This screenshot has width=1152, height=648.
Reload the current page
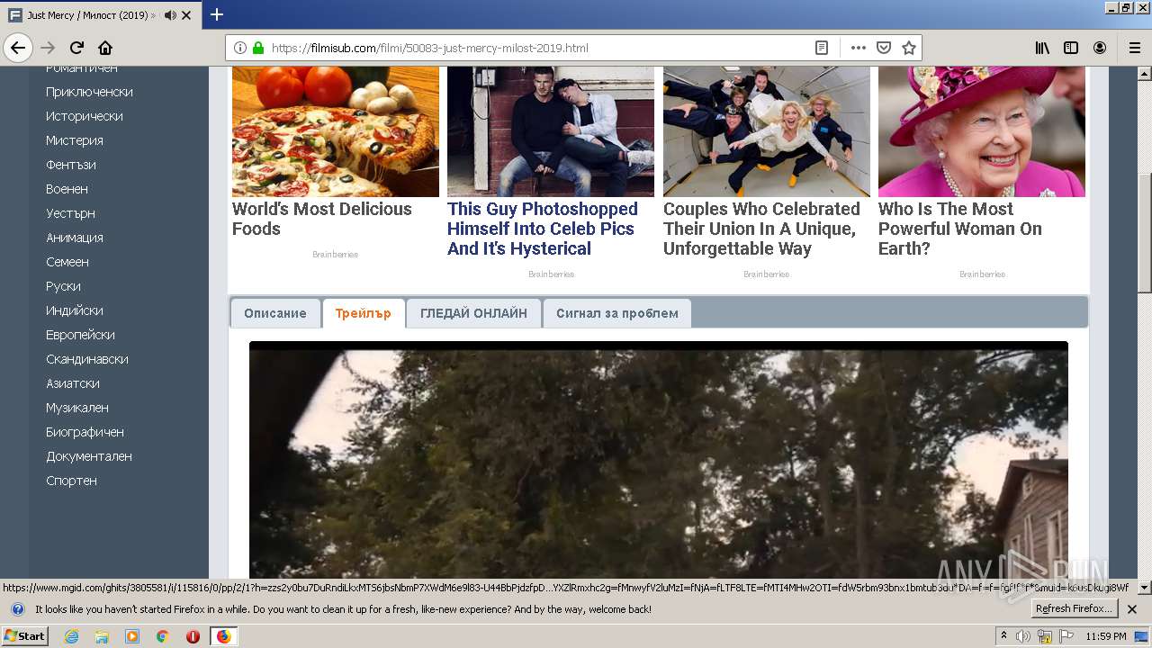coord(77,48)
